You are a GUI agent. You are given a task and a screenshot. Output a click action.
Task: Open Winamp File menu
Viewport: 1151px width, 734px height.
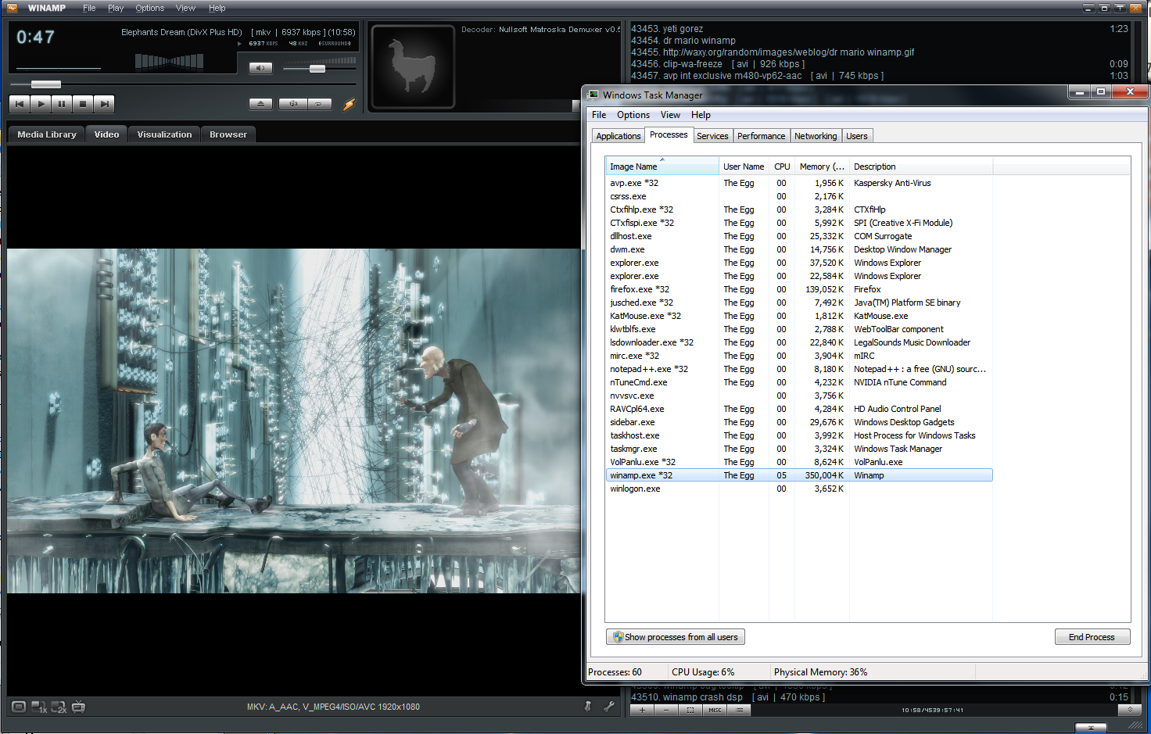click(x=89, y=8)
